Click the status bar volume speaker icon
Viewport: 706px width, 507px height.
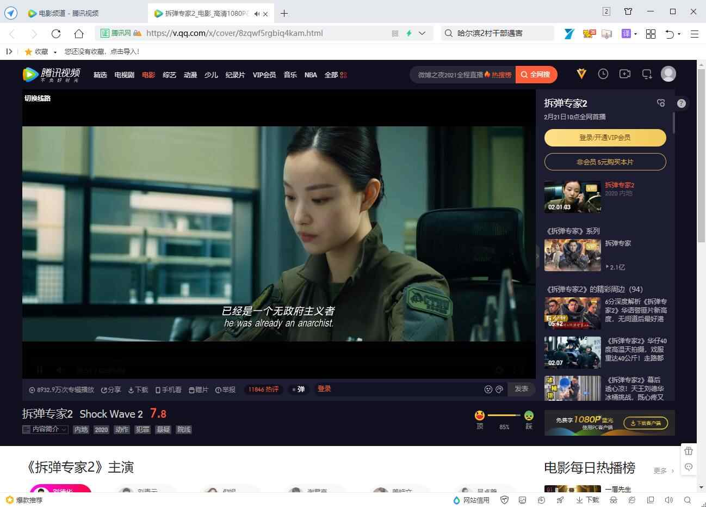pos(669,500)
